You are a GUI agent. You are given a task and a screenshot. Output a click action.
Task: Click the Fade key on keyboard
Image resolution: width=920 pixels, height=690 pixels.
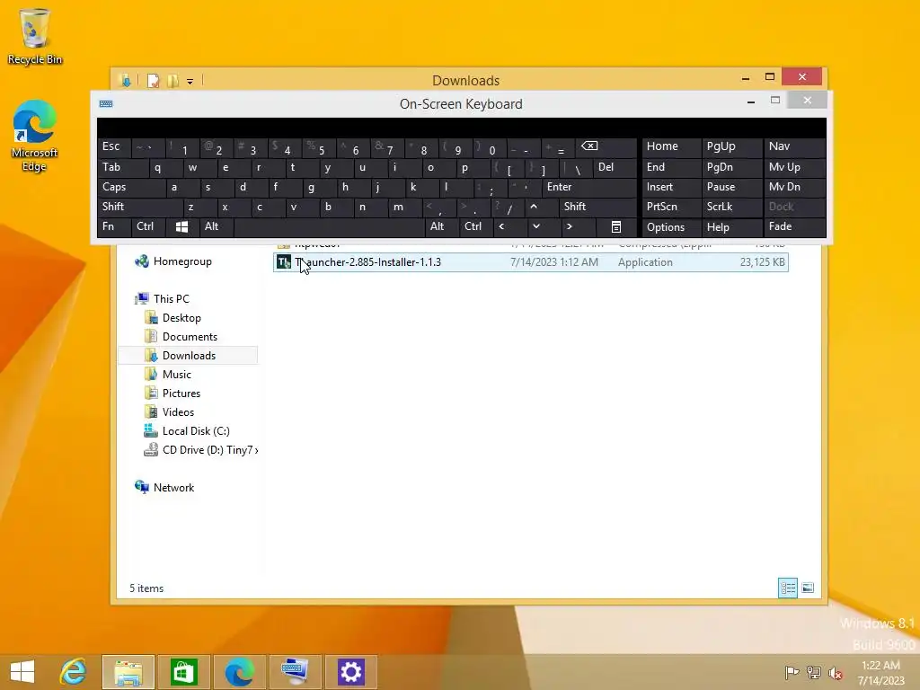pyautogui.click(x=794, y=226)
